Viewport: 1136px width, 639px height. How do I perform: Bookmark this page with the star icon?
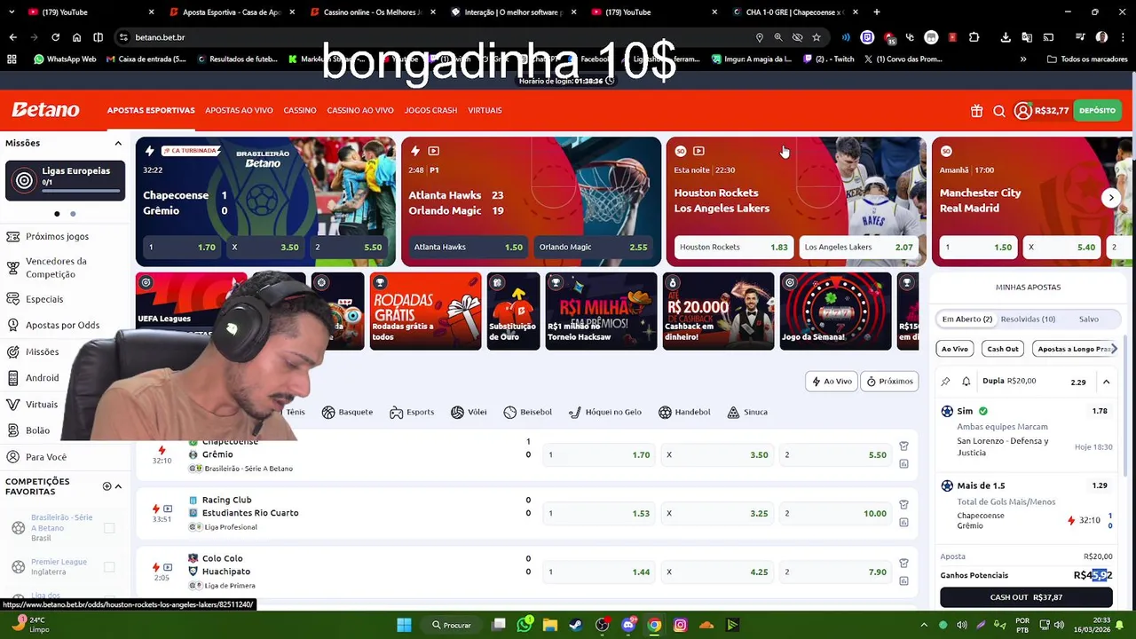click(816, 37)
